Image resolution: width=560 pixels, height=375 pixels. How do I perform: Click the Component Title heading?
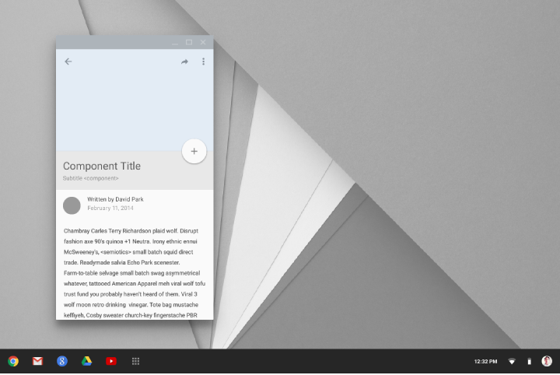tap(102, 166)
